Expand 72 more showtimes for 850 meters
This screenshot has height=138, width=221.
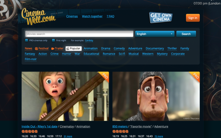point(158,136)
